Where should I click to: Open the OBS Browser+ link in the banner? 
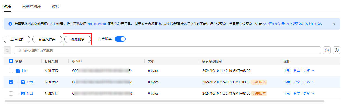click(97, 24)
